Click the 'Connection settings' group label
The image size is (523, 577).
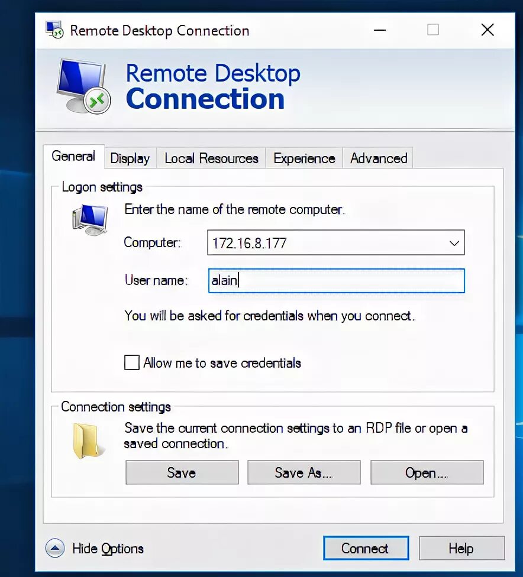tap(115, 407)
